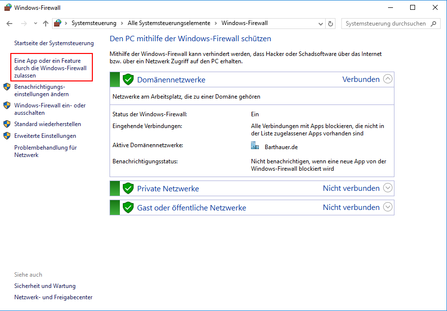
Task: Click the Benachrichtigungsstatus label
Action: (145, 161)
